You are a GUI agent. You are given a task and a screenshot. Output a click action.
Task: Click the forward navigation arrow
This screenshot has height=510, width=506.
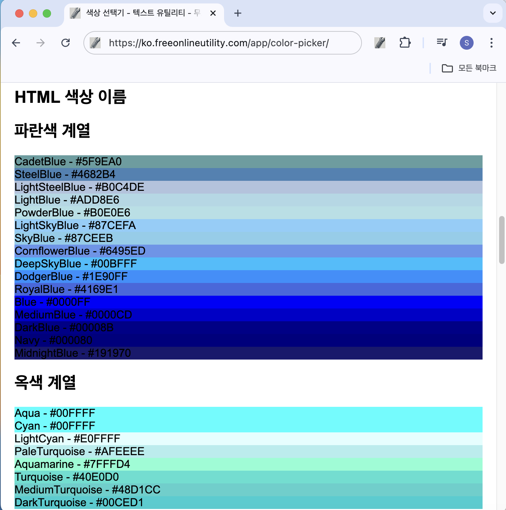tap(41, 43)
